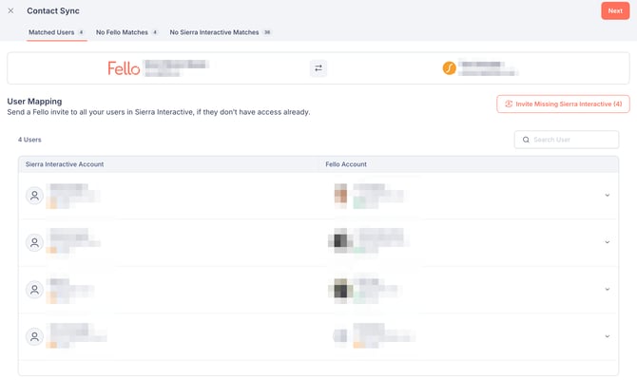637x380 pixels.
Task: Close the Contact Sync dialog
Action: (11, 11)
